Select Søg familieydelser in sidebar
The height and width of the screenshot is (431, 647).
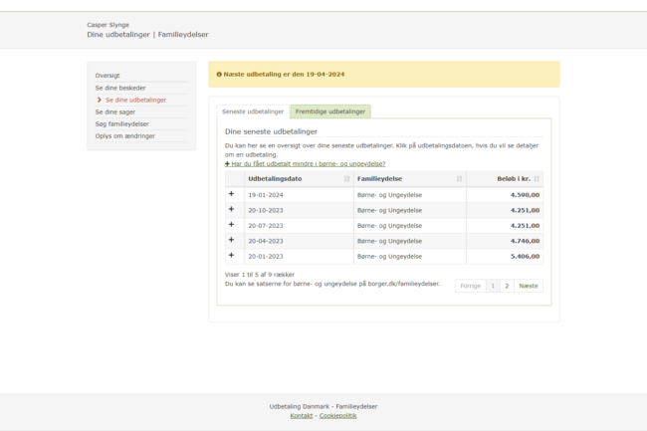[121, 123]
